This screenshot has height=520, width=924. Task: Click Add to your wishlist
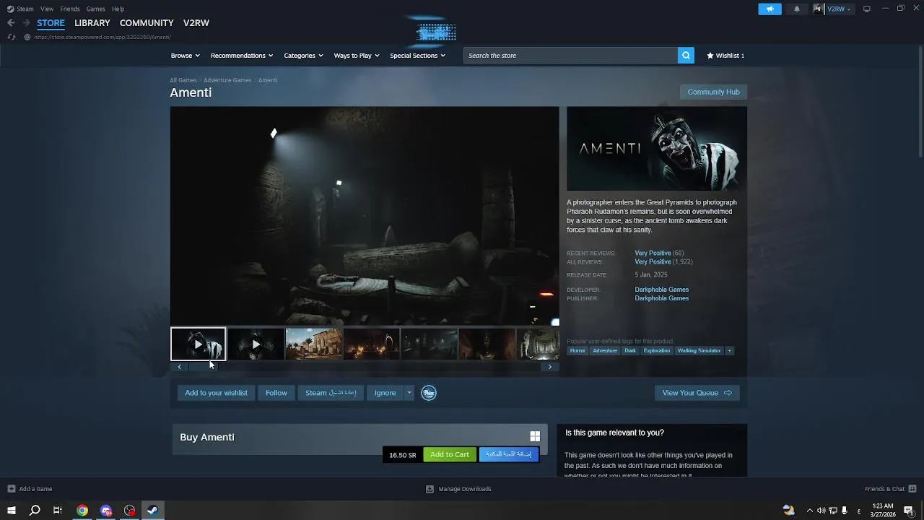click(216, 393)
